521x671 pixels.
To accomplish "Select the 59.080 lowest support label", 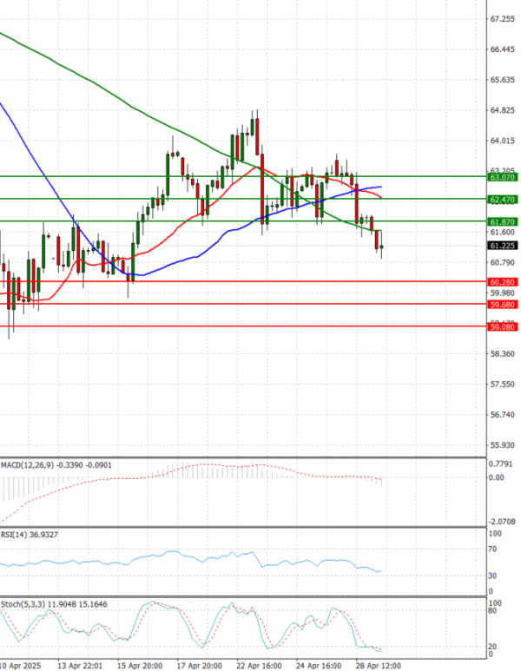I will (503, 327).
